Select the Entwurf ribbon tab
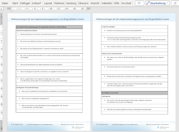179x132 pixels. [36, 3]
